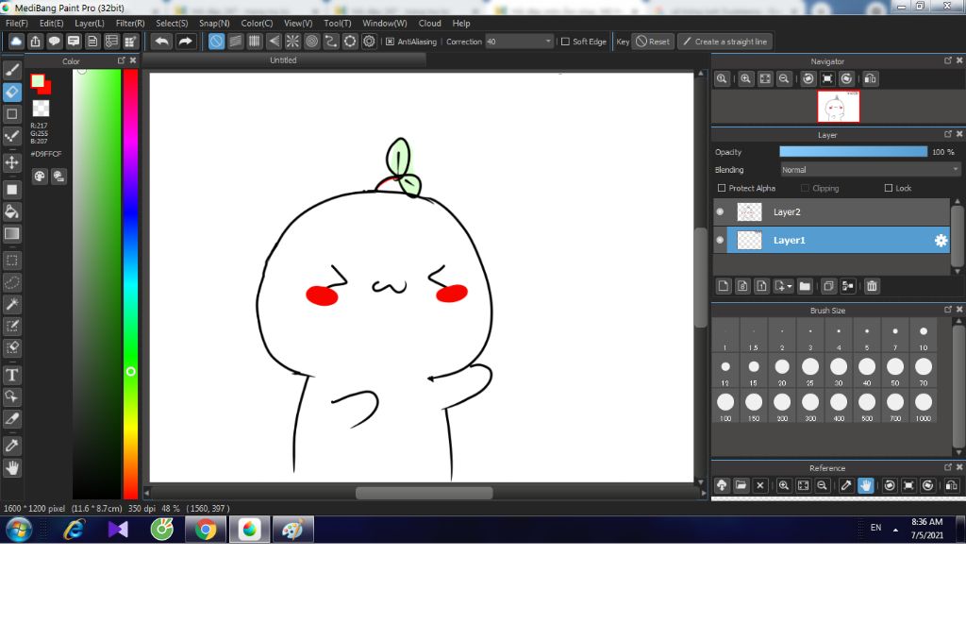Click the layer Opacity slider
The width and height of the screenshot is (966, 624).
click(x=853, y=152)
